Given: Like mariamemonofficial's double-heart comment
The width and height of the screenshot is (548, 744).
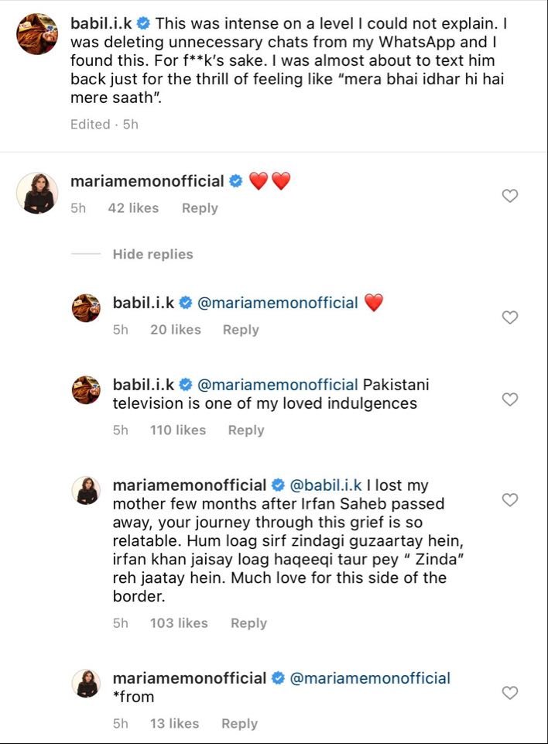Looking at the screenshot, I should (x=509, y=197).
